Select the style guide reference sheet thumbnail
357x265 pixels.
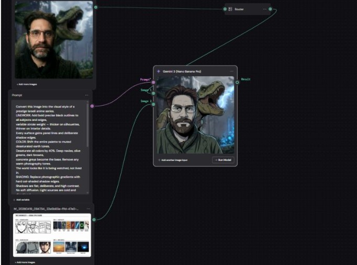(52, 235)
